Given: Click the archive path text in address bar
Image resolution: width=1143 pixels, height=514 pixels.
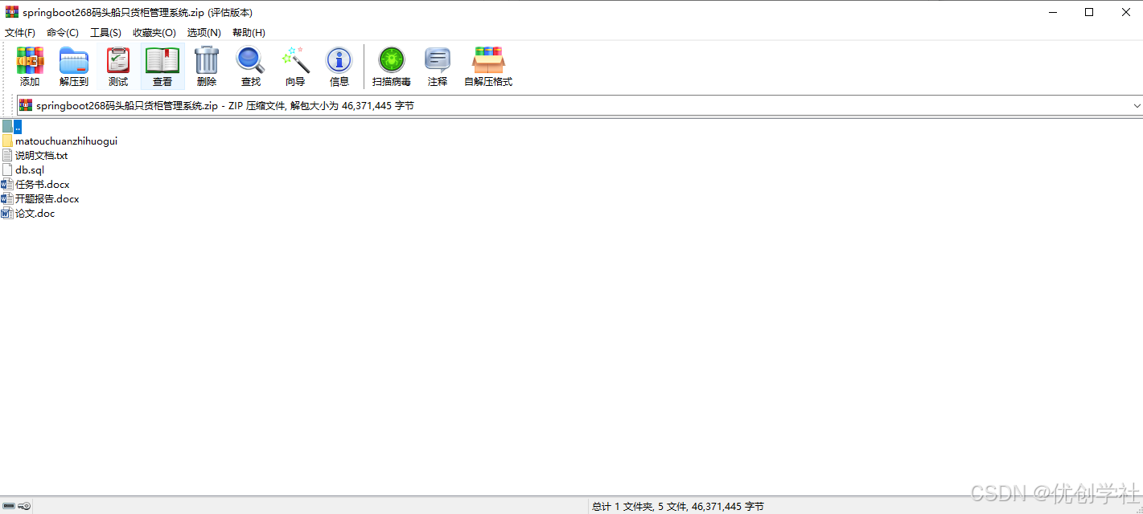Looking at the screenshot, I should (225, 105).
